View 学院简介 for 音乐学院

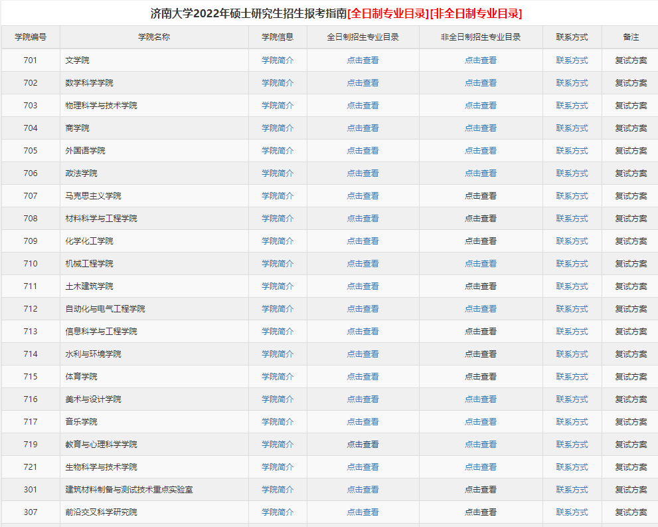pyautogui.click(x=278, y=422)
